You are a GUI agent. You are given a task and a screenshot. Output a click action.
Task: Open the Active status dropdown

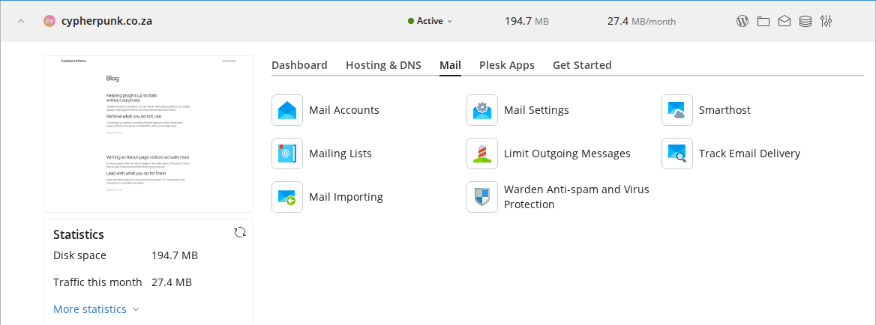(430, 21)
